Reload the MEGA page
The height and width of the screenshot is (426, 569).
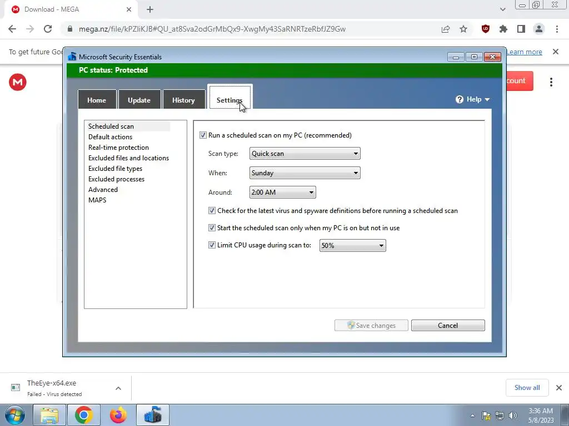click(48, 29)
